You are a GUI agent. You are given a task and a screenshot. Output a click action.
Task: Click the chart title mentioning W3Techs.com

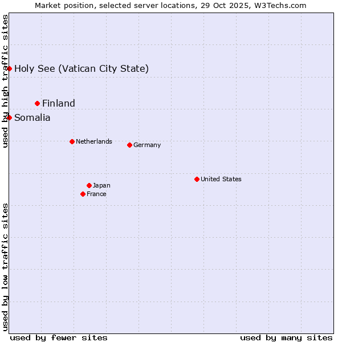(170, 5)
